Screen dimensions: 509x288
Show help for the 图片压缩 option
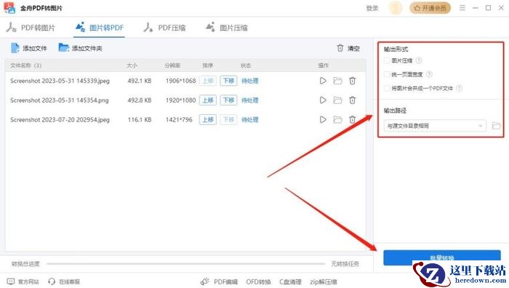tap(419, 60)
